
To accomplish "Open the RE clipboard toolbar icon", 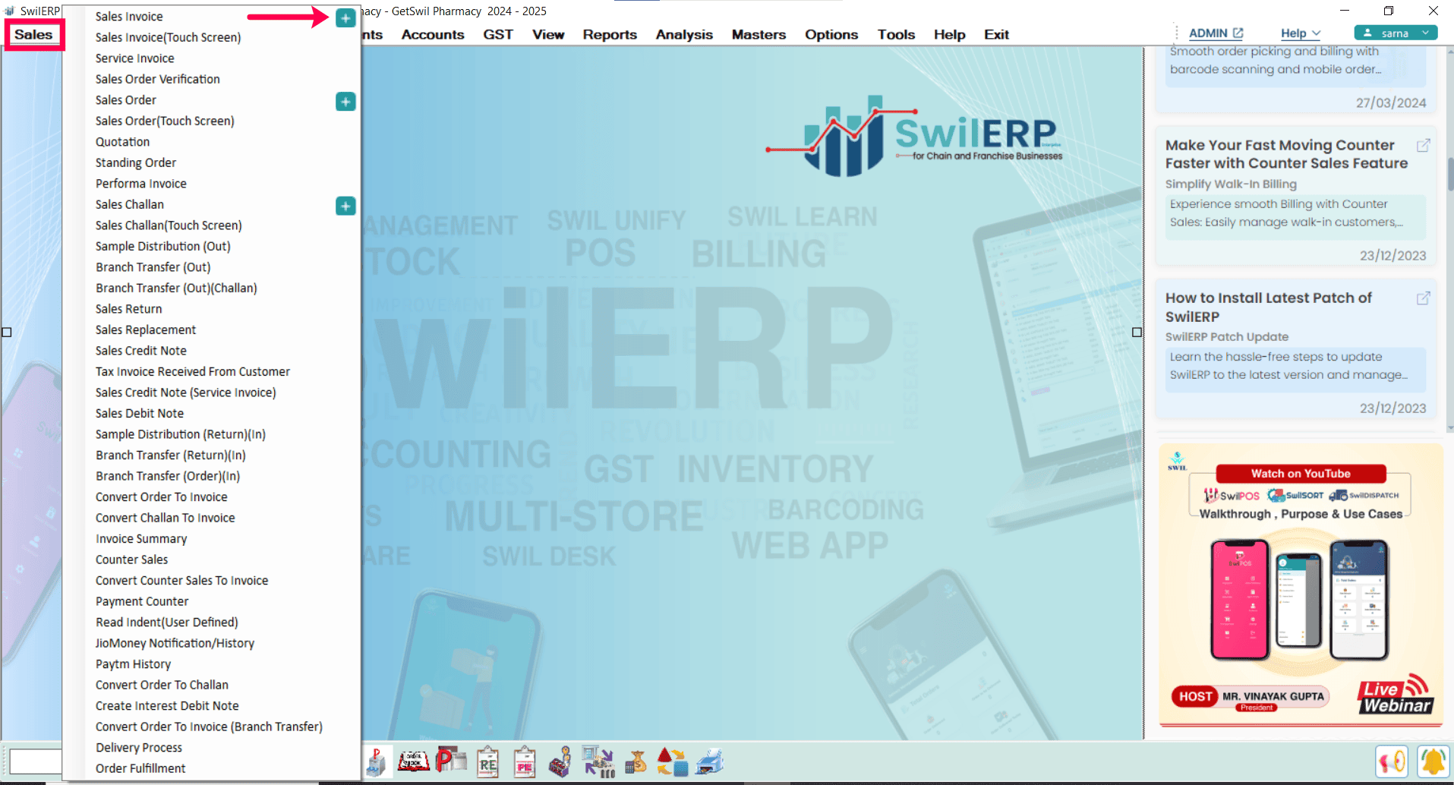I will click(487, 761).
